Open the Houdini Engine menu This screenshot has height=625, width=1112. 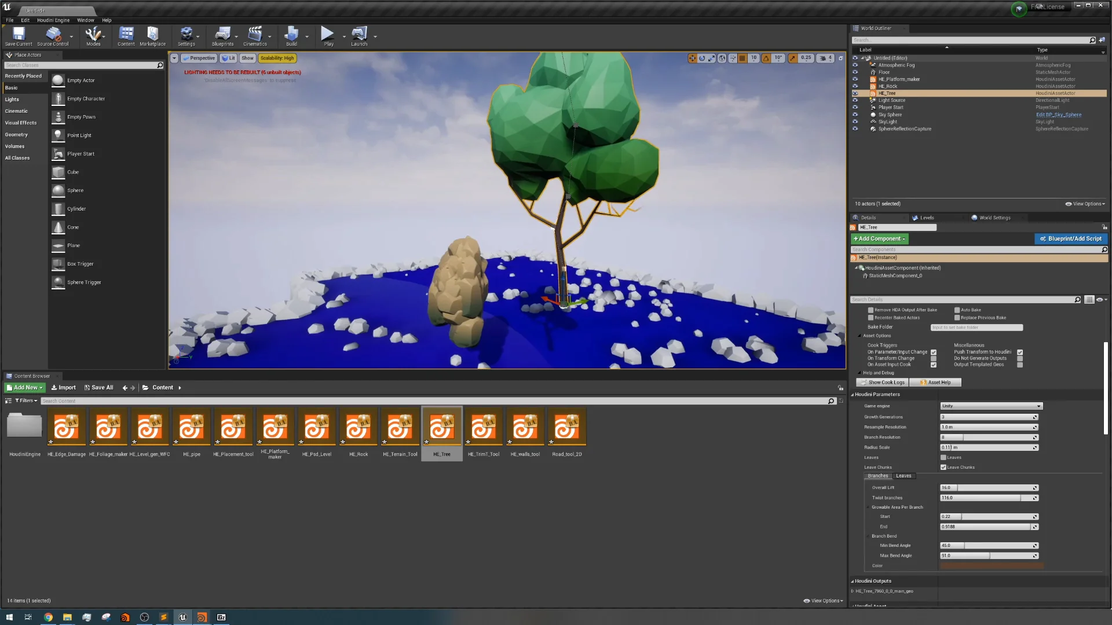click(53, 20)
